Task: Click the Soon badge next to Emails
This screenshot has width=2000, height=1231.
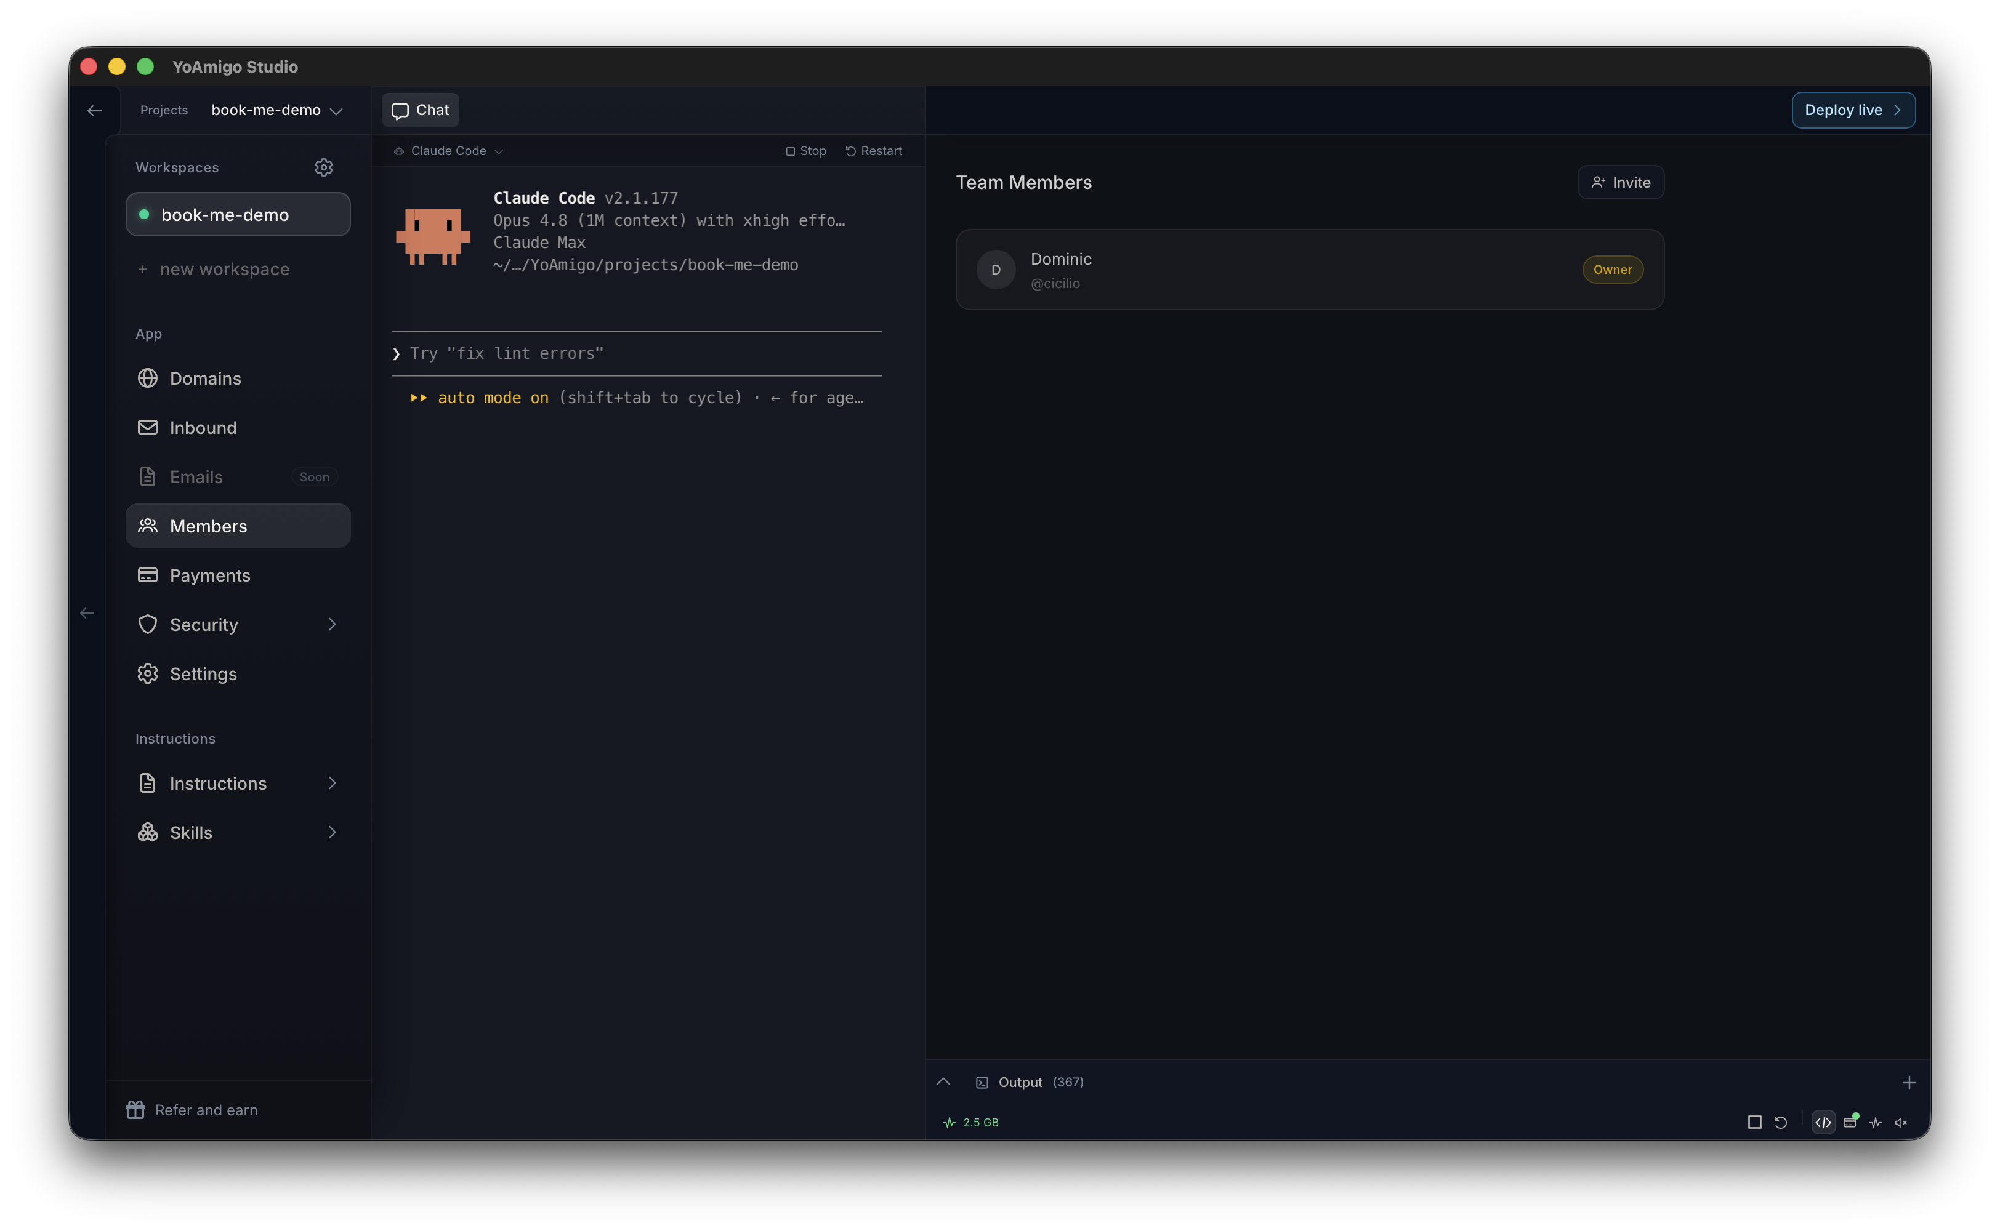Action: pyautogui.click(x=314, y=477)
